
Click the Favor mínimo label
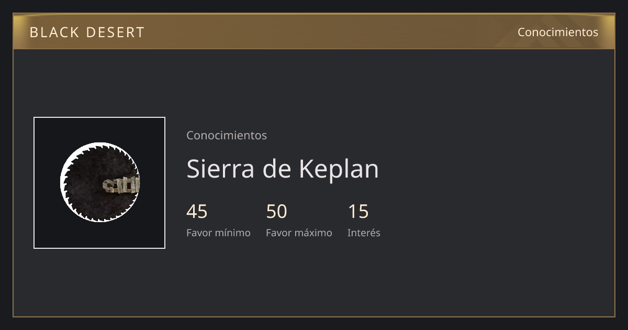click(x=218, y=233)
